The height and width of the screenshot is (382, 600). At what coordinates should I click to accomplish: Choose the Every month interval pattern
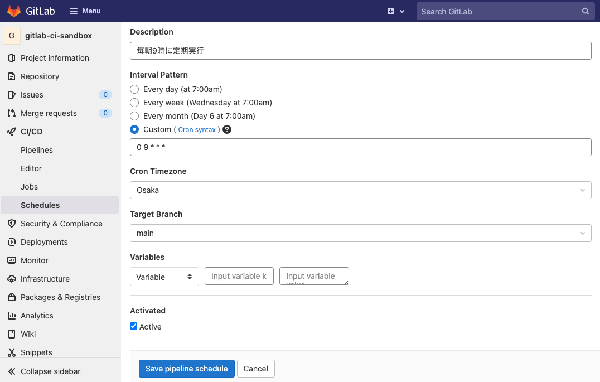pyautogui.click(x=134, y=116)
